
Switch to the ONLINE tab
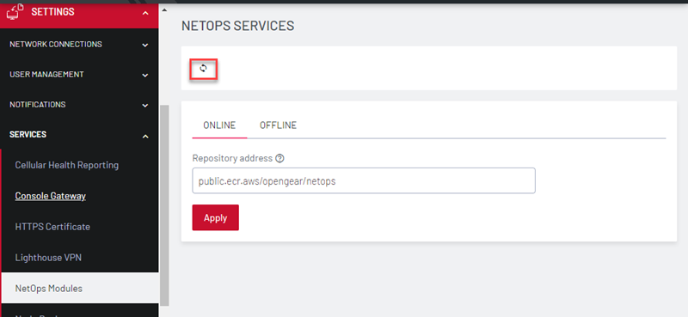click(x=219, y=125)
